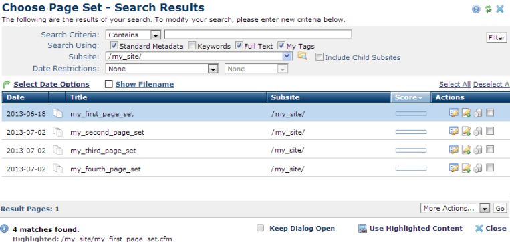Open the help icon at top right
This screenshot has width=510, height=242.
tap(476, 9)
